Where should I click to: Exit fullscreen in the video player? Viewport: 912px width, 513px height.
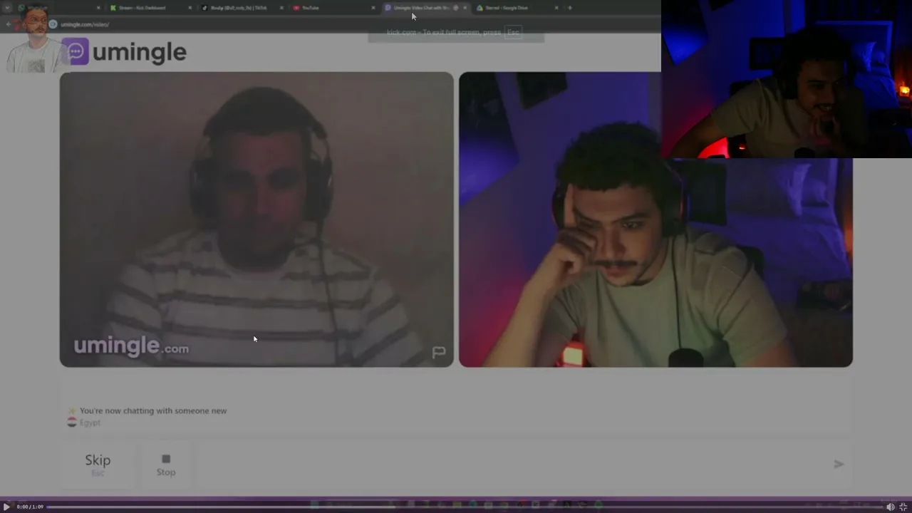[903, 507]
